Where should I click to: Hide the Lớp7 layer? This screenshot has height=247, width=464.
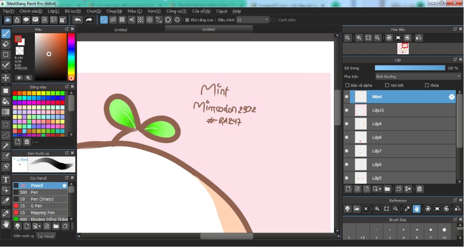pyautogui.click(x=347, y=151)
